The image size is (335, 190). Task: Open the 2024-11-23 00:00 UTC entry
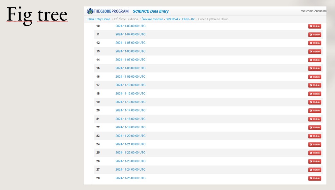pyautogui.click(x=130, y=161)
